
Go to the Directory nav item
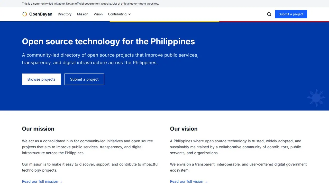pos(65,14)
